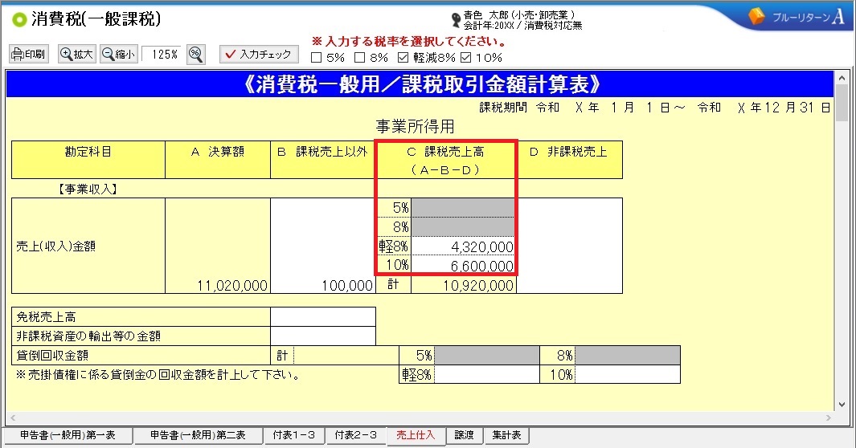Click the 売上(収入)金額 row label
Viewport: 856px width, 448px height.
point(55,246)
